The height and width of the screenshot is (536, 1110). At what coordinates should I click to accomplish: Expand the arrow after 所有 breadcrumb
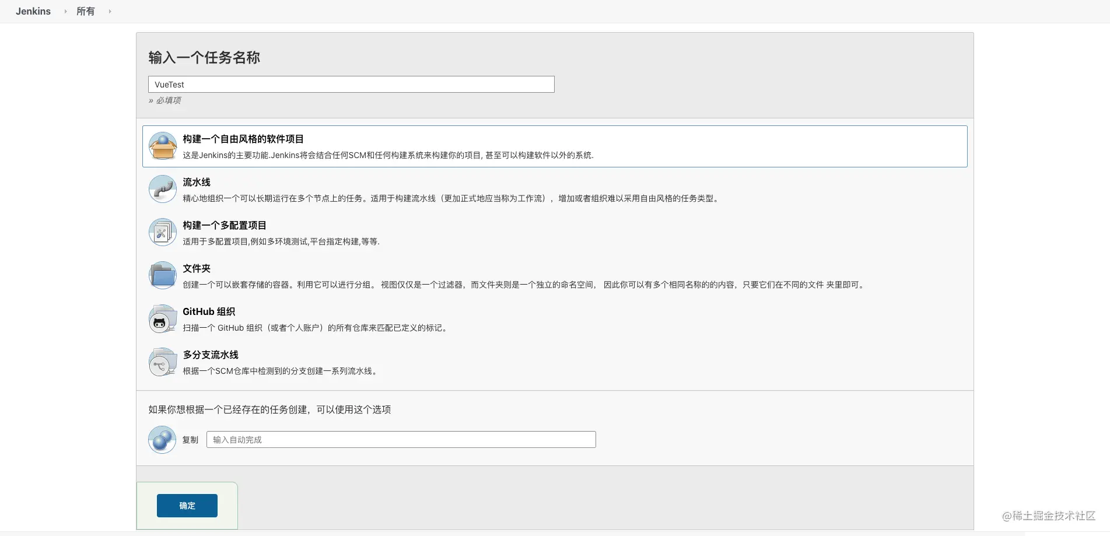click(110, 11)
